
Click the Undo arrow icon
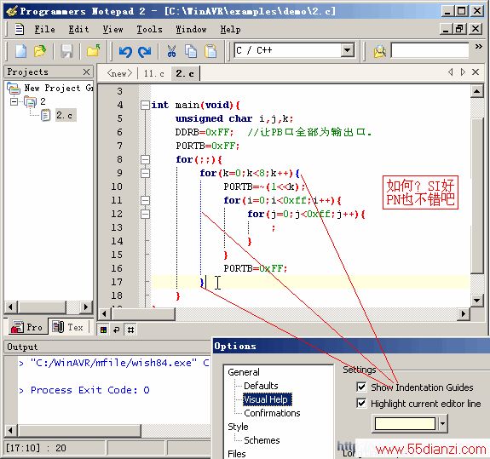125,51
